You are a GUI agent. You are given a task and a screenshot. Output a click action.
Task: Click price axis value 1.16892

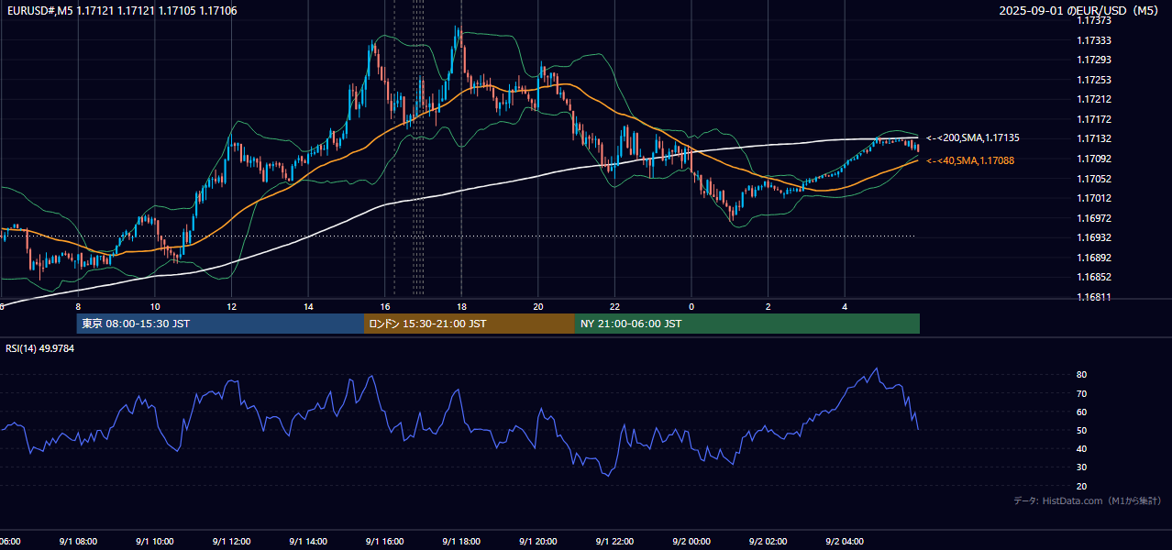[1094, 258]
